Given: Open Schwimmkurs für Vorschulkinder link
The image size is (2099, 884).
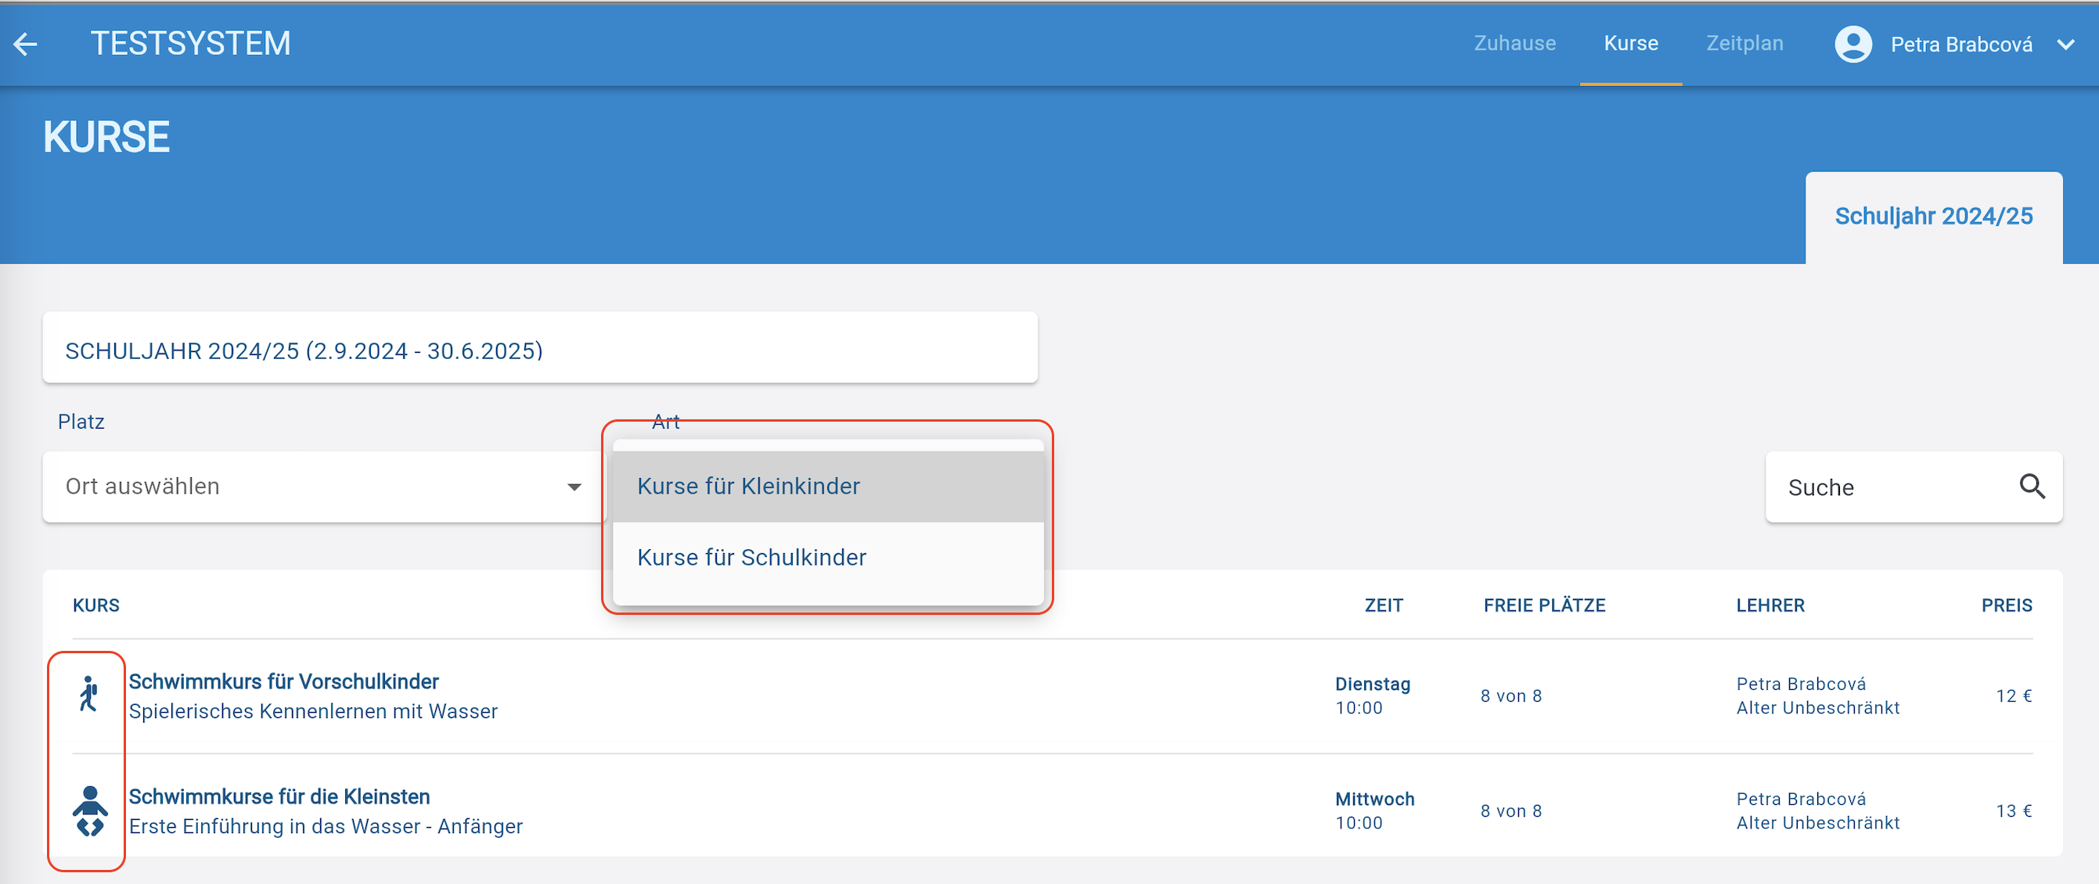Looking at the screenshot, I should click(283, 681).
